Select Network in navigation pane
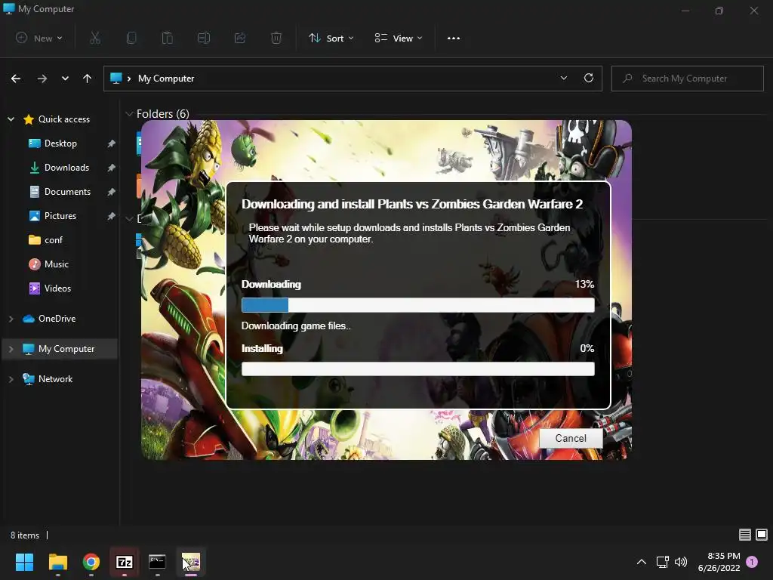This screenshot has height=580, width=773. [x=55, y=379]
